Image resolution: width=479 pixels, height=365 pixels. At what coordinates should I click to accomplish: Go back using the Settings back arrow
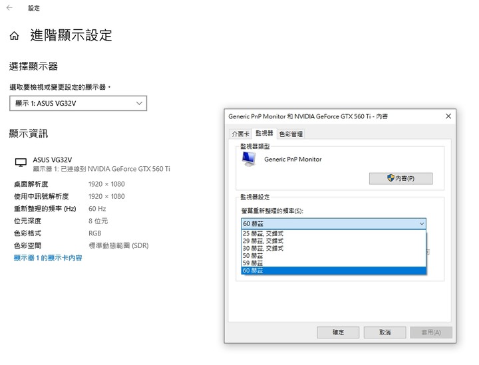tap(9, 8)
